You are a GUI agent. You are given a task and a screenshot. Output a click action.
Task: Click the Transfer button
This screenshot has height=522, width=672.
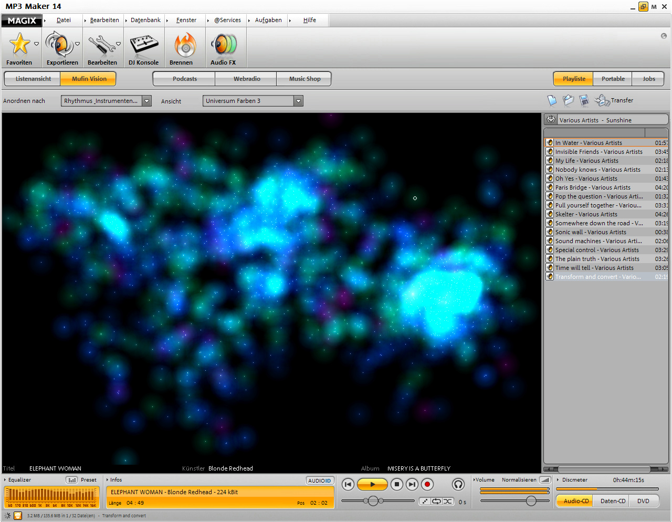coord(622,100)
